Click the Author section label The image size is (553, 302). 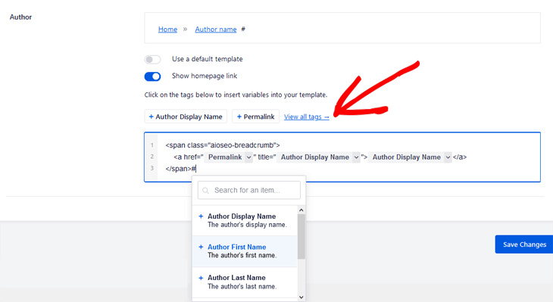pyautogui.click(x=20, y=17)
